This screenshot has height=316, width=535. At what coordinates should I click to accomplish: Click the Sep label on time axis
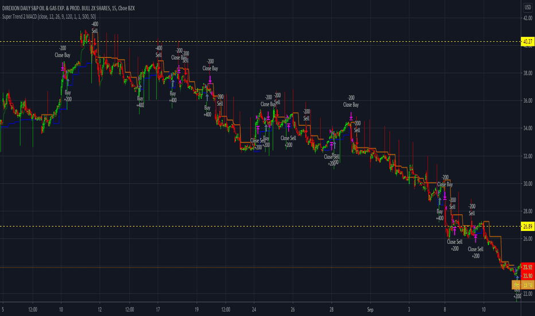[370, 310]
